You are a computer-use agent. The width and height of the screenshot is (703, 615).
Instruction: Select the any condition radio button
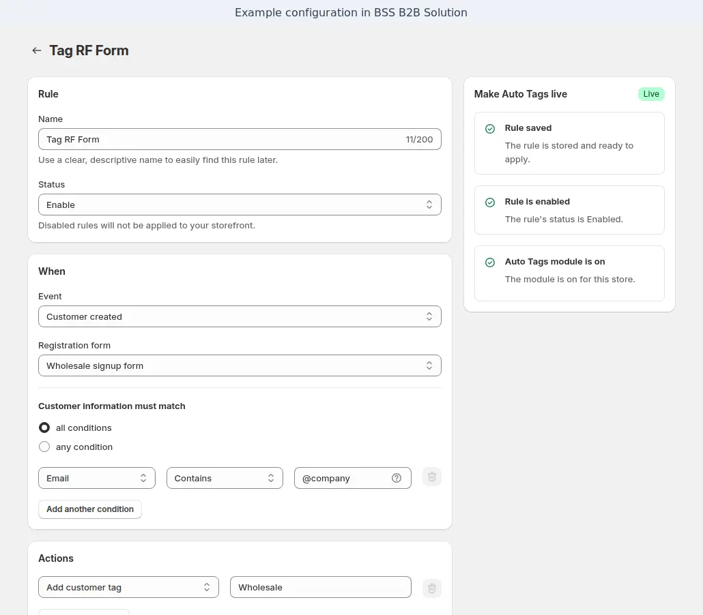(44, 447)
